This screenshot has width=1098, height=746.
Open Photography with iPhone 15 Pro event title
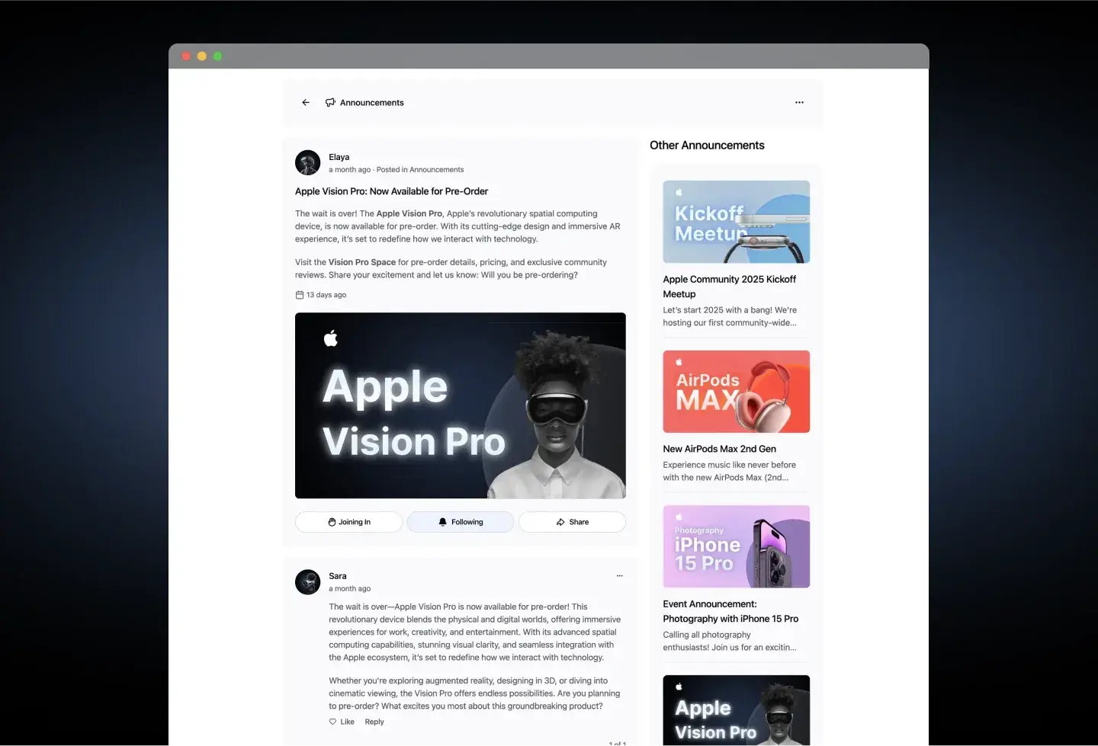(x=730, y=611)
